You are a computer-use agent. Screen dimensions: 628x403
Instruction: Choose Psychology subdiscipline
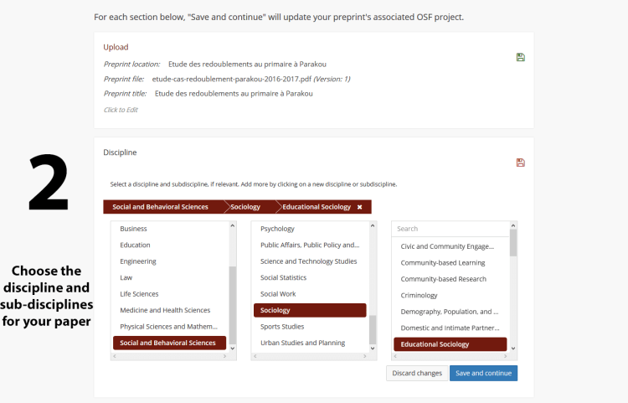click(x=277, y=229)
